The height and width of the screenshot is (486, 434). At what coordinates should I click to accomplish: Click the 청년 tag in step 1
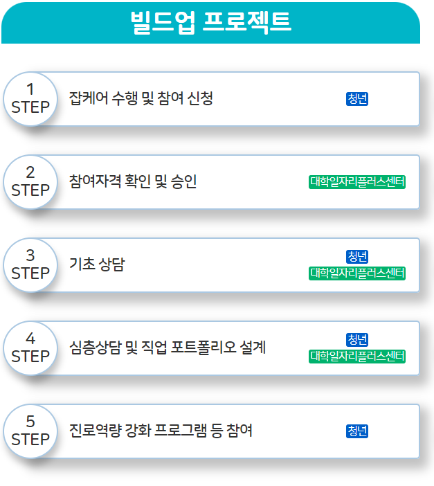[357, 99]
